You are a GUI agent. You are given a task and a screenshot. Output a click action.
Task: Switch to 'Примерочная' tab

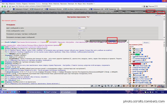[112, 9]
